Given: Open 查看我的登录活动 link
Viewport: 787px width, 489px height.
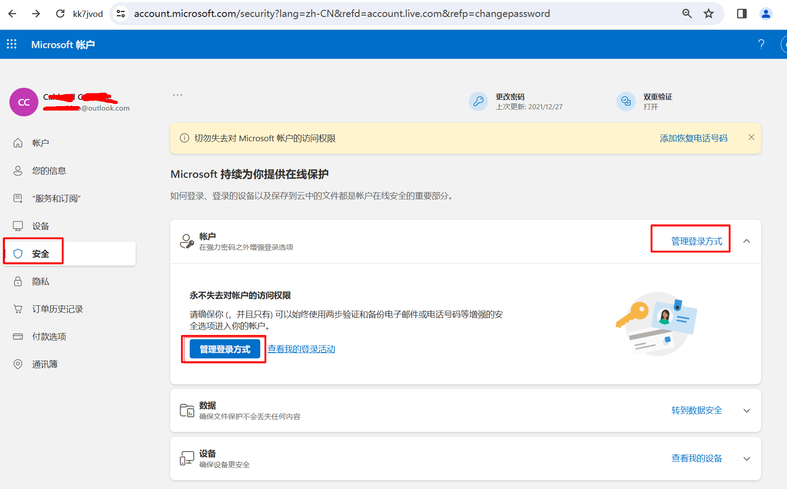Looking at the screenshot, I should pyautogui.click(x=301, y=349).
